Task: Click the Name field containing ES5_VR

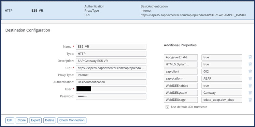Action: [111, 47]
